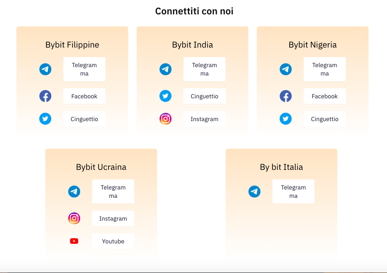Screen dimensions: 387x273
Task: Click Instagram icon in Bybit India card
Action: (165, 119)
